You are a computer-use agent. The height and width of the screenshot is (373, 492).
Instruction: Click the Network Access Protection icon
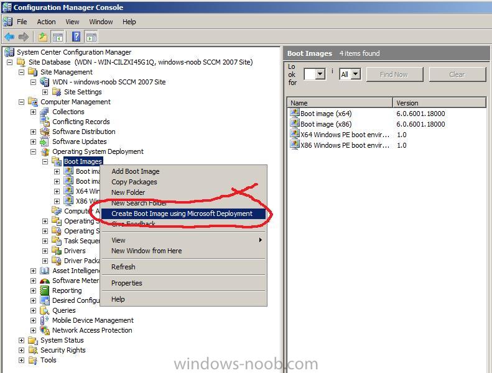click(x=45, y=330)
